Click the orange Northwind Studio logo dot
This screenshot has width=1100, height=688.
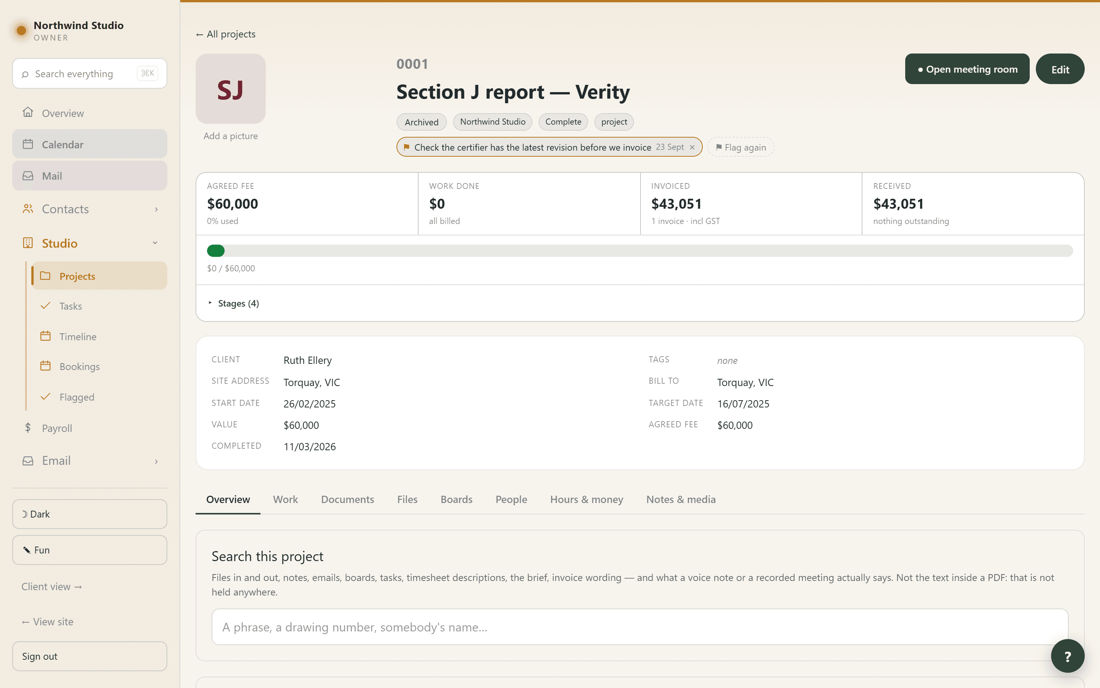[x=21, y=31]
